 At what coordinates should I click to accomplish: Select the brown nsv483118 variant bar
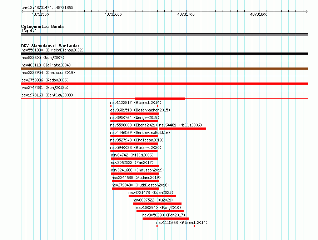[x=164, y=69]
